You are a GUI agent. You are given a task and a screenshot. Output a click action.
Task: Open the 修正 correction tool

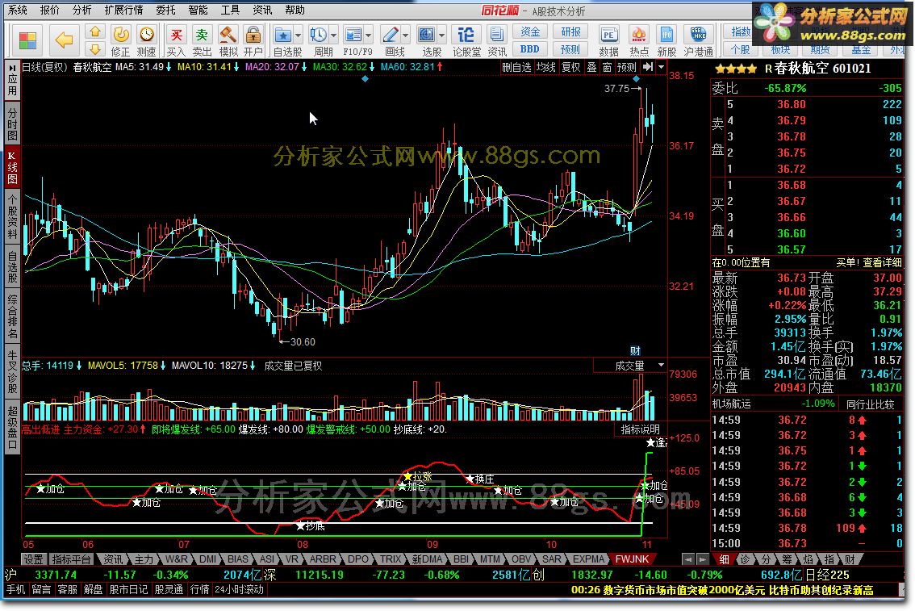point(121,40)
